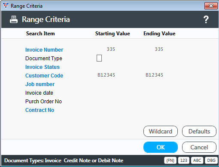219x167 pixels.
Task: Select the Invoice Number starting value 335
Action: 111,49
